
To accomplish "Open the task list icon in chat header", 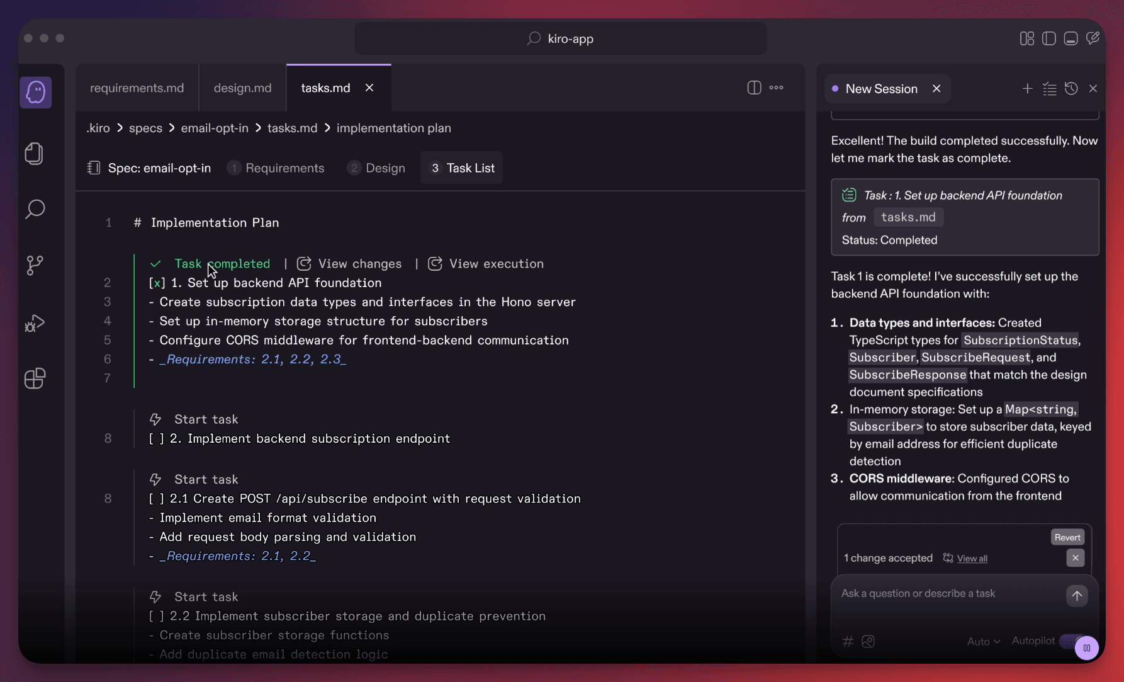I will [x=1049, y=88].
